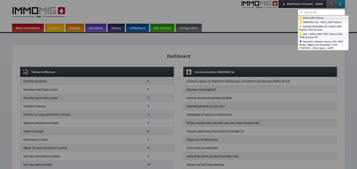Open Notre Shop Online est désormais disponible link

click(x=212, y=156)
